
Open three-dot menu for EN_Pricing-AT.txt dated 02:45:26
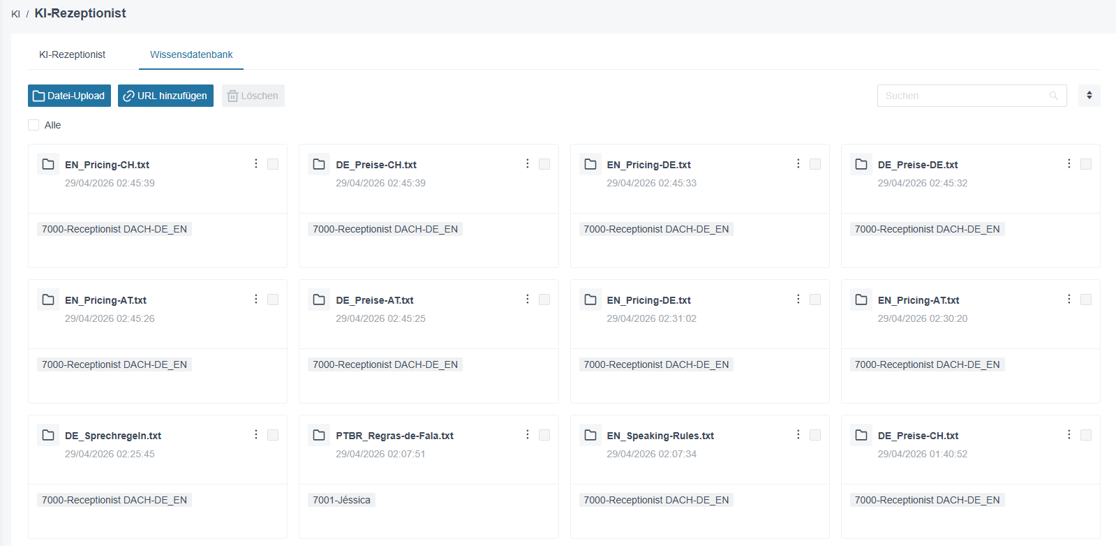pyautogui.click(x=256, y=299)
